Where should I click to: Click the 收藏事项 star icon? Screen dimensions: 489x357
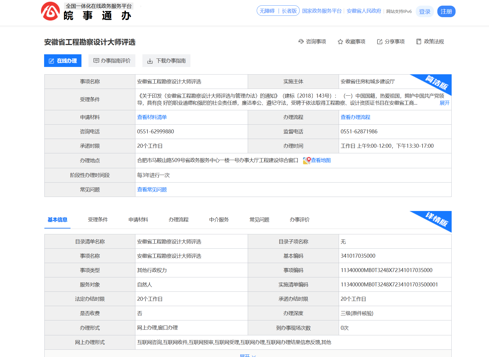[340, 42]
